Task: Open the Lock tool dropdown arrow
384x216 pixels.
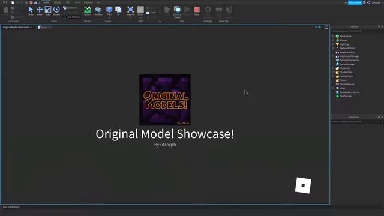Action: (x=160, y=13)
